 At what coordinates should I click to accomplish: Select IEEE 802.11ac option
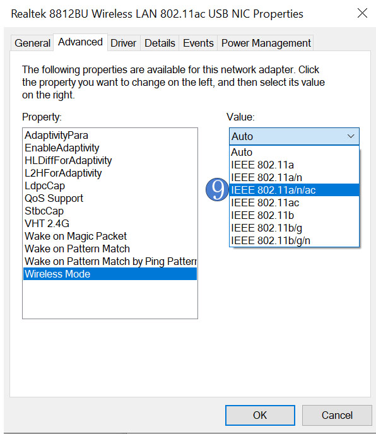(294, 202)
